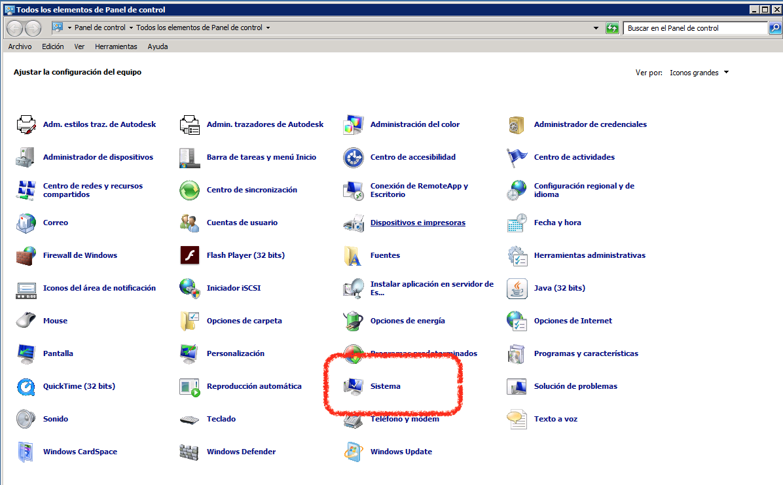Open Instalar aplicación en servidor link
Image resolution: width=783 pixels, height=485 pixels.
pos(432,288)
